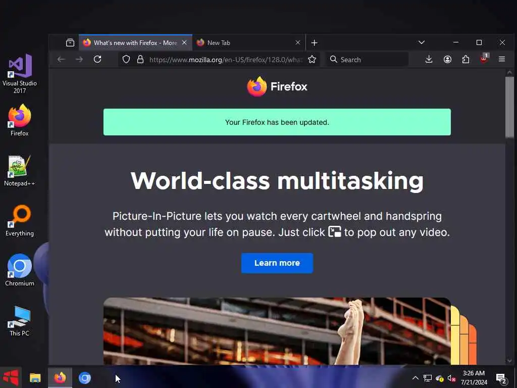The image size is (517, 388).
Task: Show hidden system tray icons
Action: (x=416, y=378)
